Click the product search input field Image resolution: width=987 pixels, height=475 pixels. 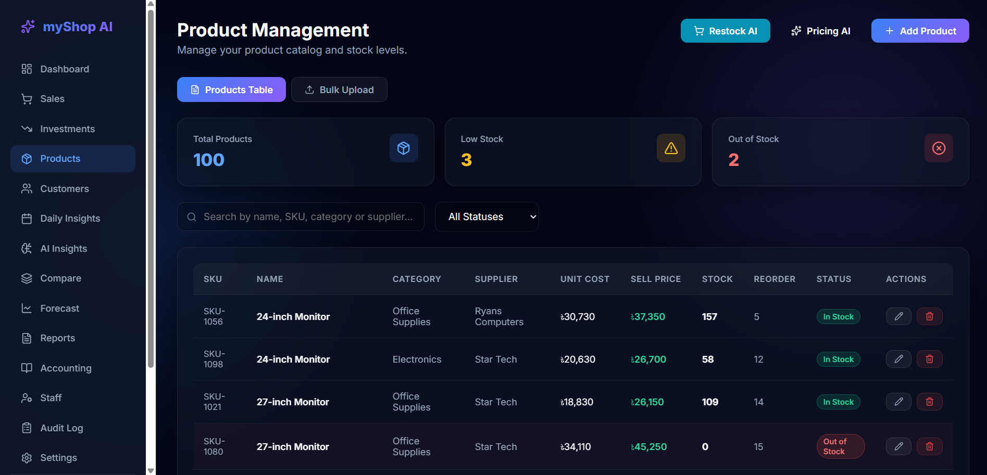point(301,216)
